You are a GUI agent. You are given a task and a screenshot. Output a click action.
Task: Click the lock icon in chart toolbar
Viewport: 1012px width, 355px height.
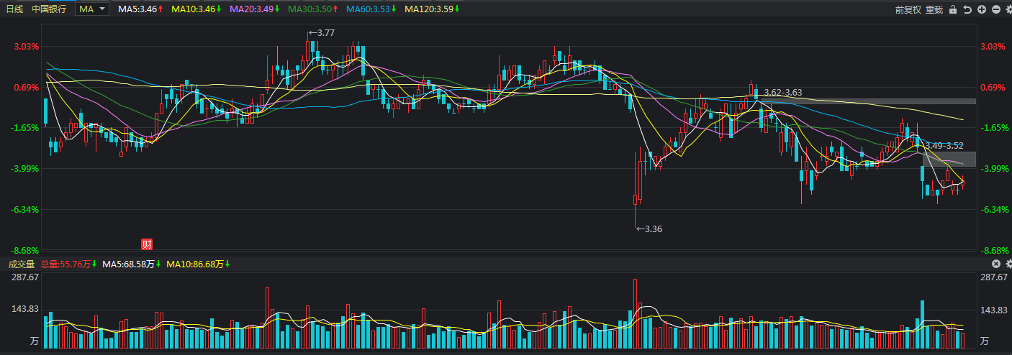(953, 9)
